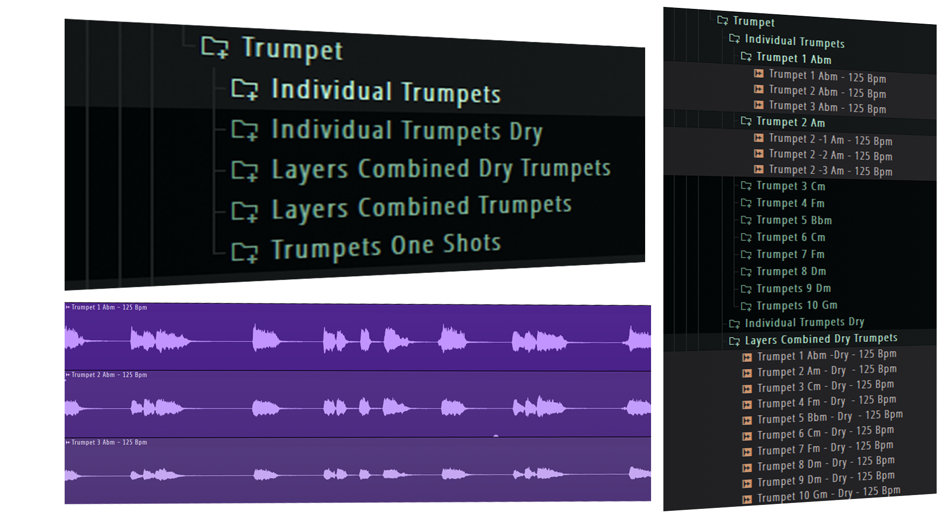The width and height of the screenshot is (947, 532).
Task: Click audio icon of Trumpet 2 Am - Dry
Action: (747, 373)
